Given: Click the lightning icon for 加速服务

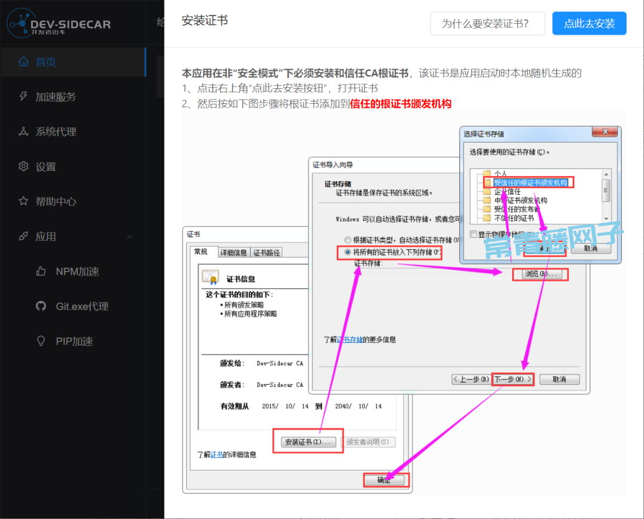Looking at the screenshot, I should click(x=24, y=97).
